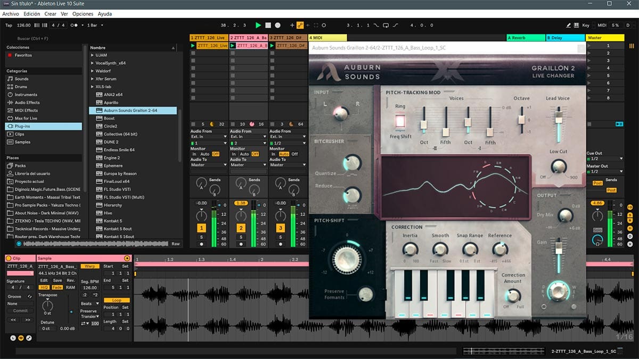Open track 2 Audio To Master dropdown
Image resolution: width=639 pixels, height=359 pixels.
click(248, 165)
